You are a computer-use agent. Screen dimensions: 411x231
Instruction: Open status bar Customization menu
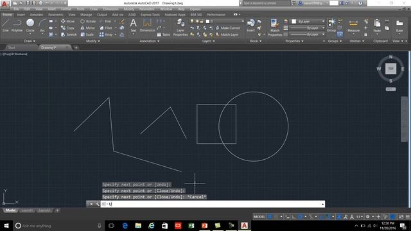pos(408,217)
